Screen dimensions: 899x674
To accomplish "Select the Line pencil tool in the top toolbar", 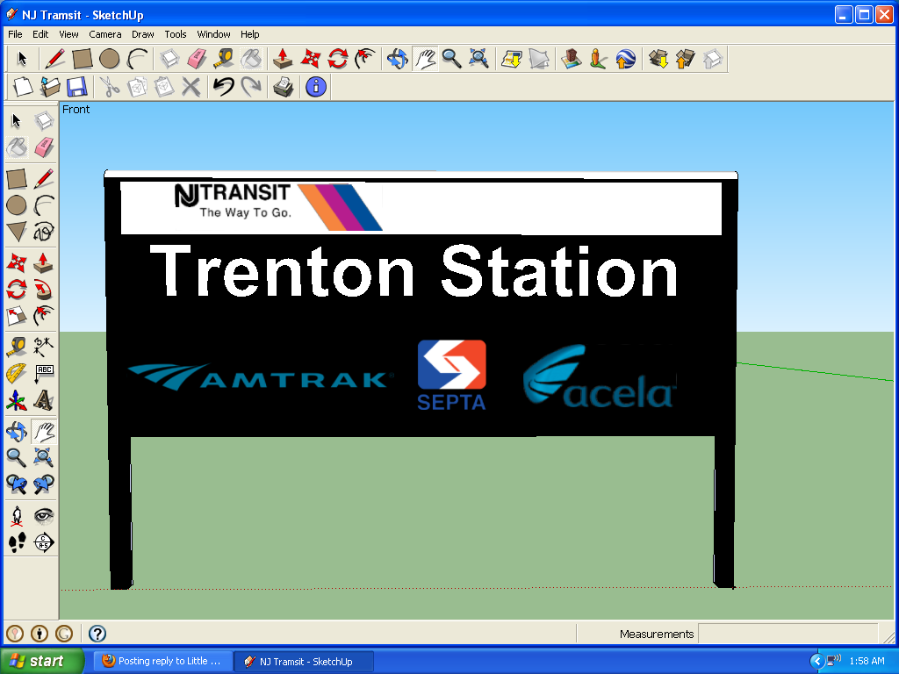I will point(55,59).
